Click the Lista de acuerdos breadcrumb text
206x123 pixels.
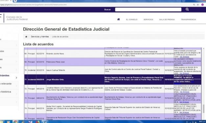pos(60,37)
